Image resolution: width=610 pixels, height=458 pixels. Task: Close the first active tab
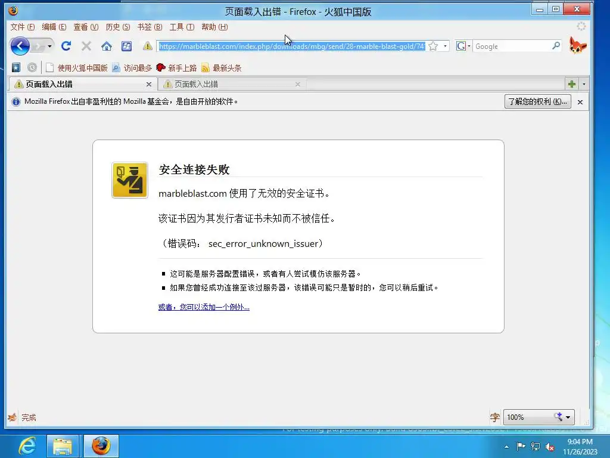pos(148,84)
